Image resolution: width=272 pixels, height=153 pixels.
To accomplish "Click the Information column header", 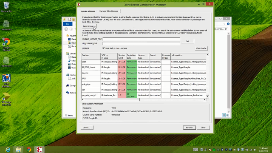I will 188,57.
